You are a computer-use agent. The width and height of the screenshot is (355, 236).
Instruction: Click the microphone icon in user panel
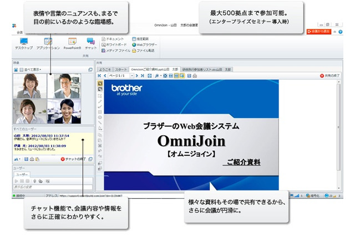34,181
